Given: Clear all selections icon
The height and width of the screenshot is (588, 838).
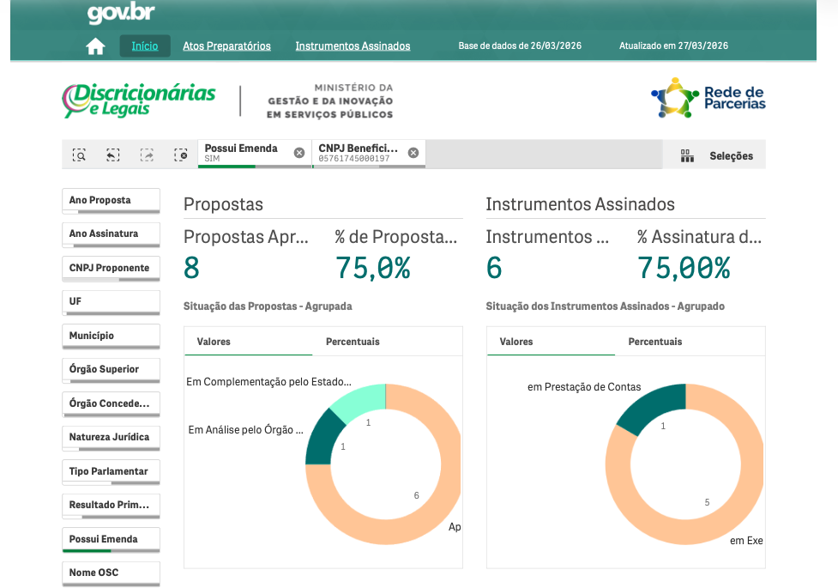Looking at the screenshot, I should 180,155.
